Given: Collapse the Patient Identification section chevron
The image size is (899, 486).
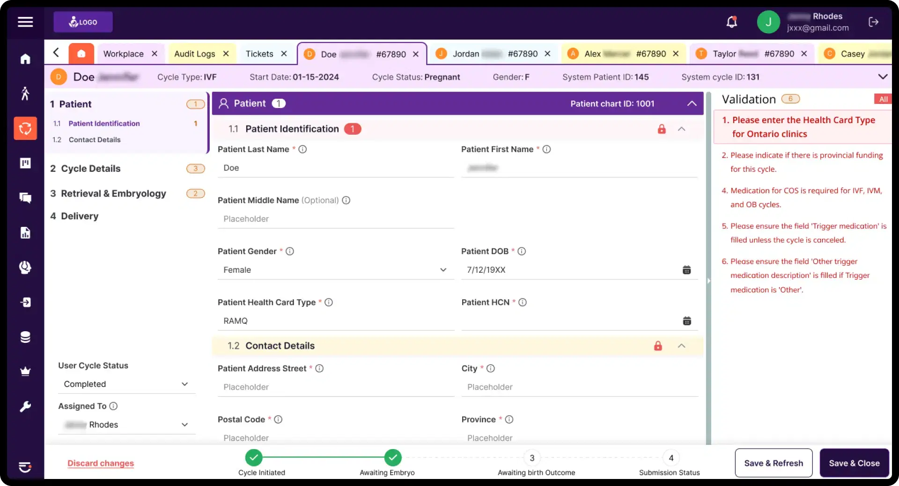Looking at the screenshot, I should click(x=682, y=129).
